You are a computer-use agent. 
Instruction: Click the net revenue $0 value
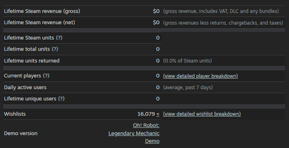156,23
